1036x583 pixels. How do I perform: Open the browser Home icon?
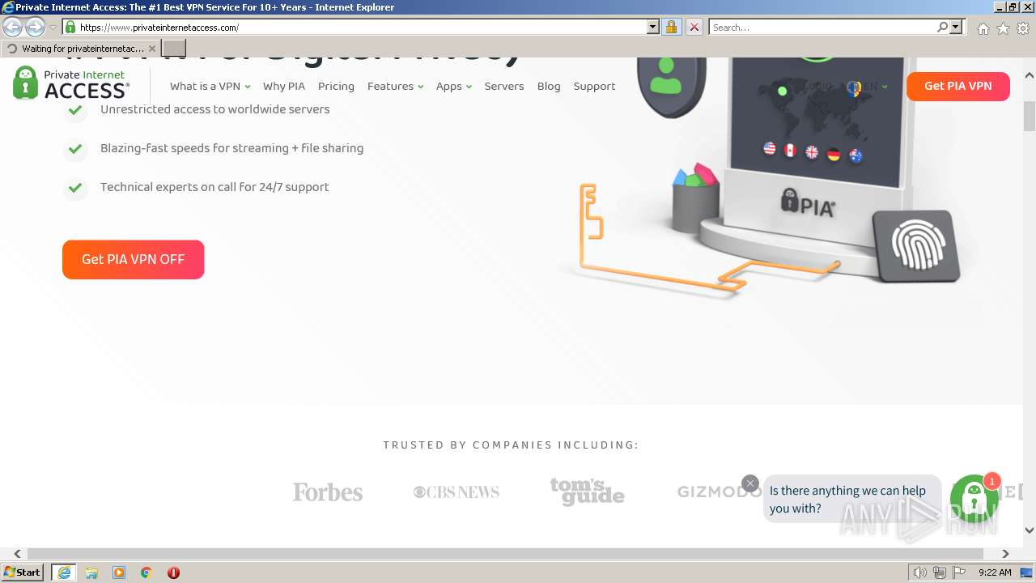coord(983,28)
